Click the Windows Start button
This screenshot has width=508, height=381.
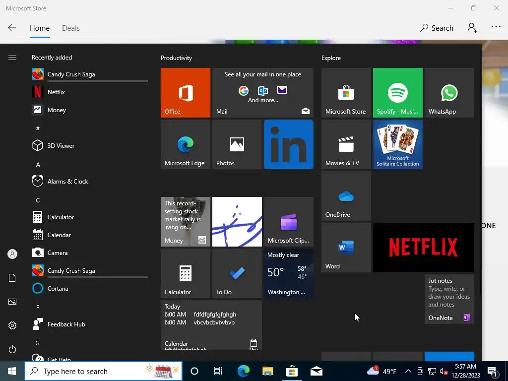(x=12, y=371)
